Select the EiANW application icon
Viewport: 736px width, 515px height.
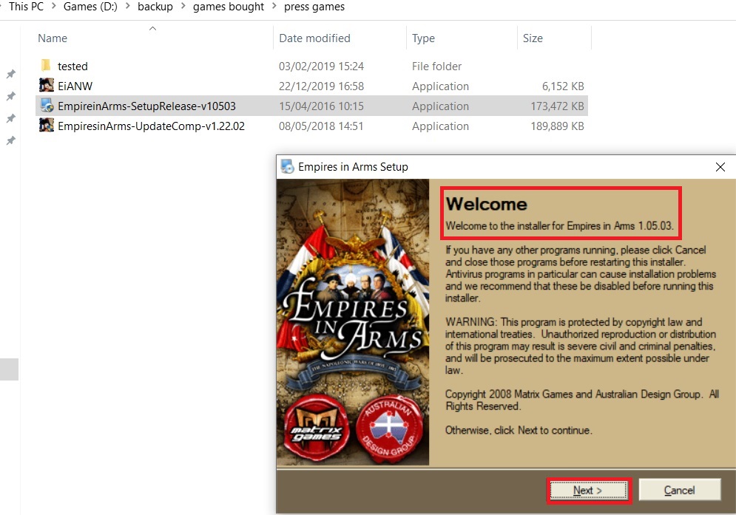(x=46, y=86)
